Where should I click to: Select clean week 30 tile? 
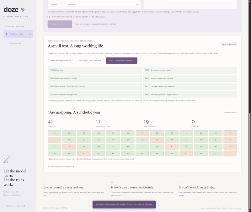[99, 147]
